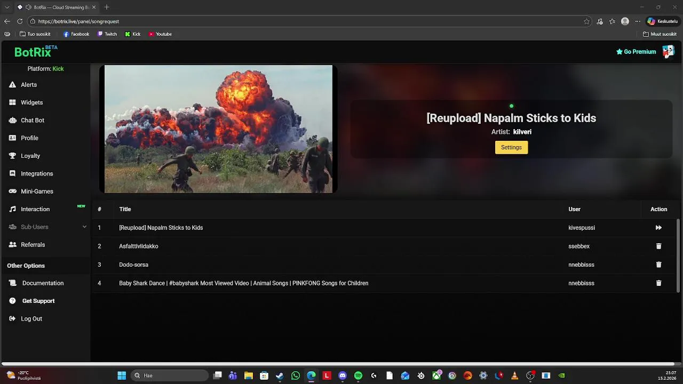Open the browser media control icon
683x384 pixels.
(x=600, y=21)
